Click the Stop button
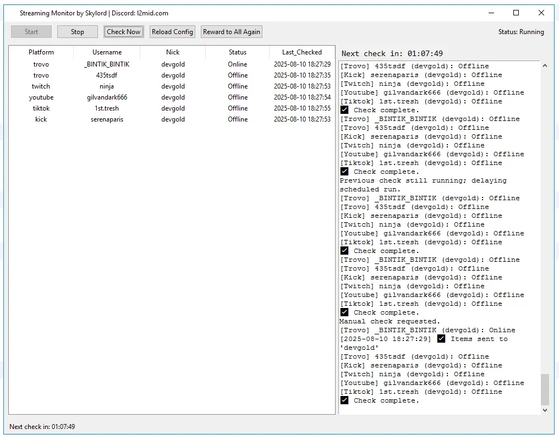 pyautogui.click(x=78, y=32)
